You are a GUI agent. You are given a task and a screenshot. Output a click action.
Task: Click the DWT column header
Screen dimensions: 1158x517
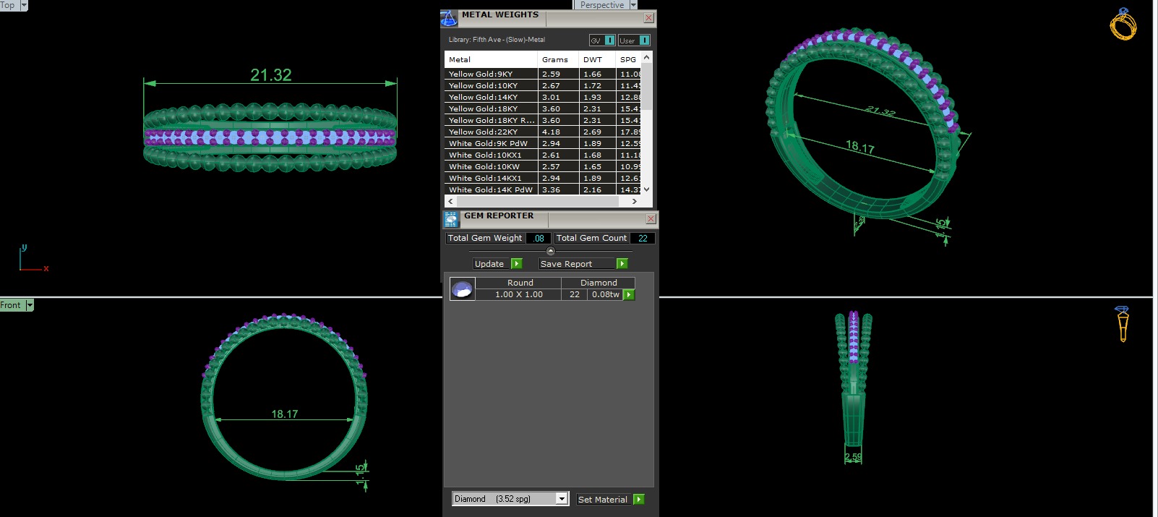(597, 59)
